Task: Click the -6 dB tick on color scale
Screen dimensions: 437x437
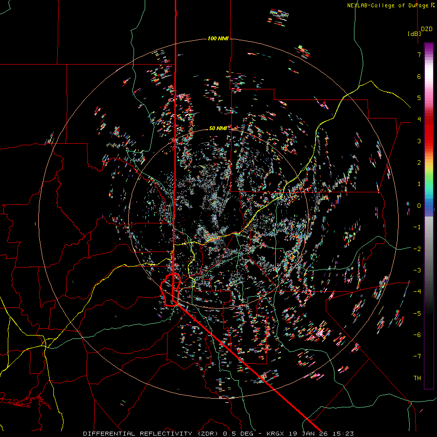Action: point(417,335)
